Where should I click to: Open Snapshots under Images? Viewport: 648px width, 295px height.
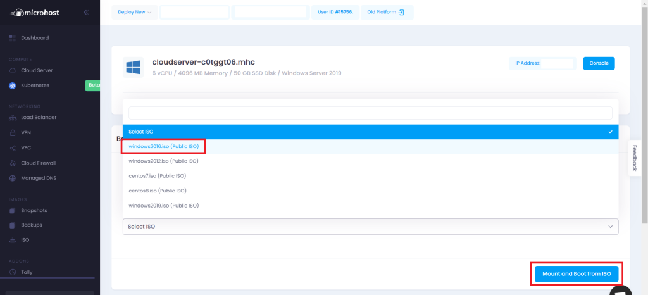[x=34, y=211]
